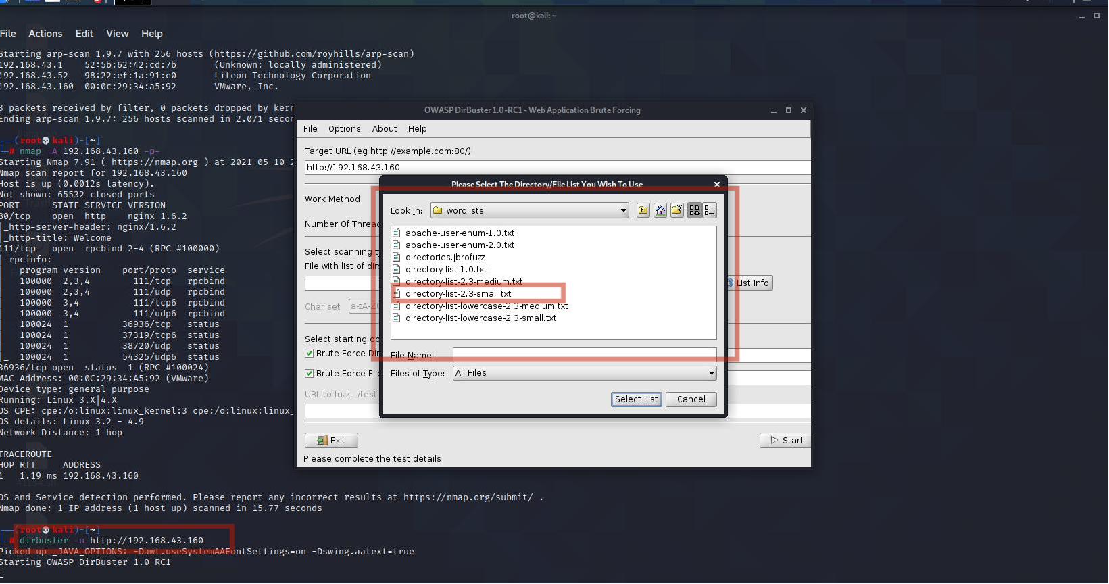Close the OWASP DirBuster window

[804, 110]
